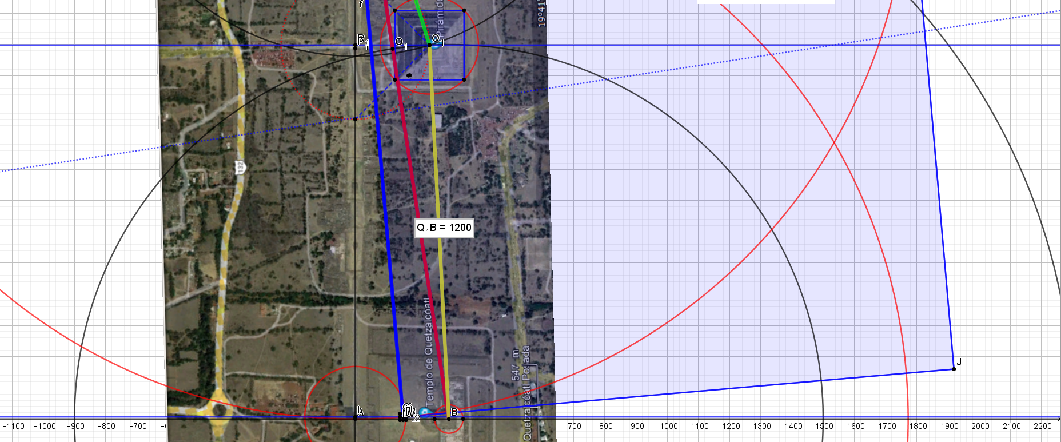Click the black oval point inside the pyramid square
Viewport: 1061px width, 442px height.
409,75
